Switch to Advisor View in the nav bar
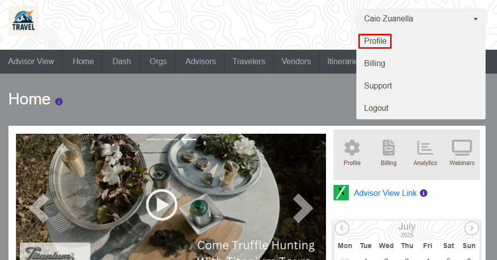497x260 pixels. [x=31, y=62]
